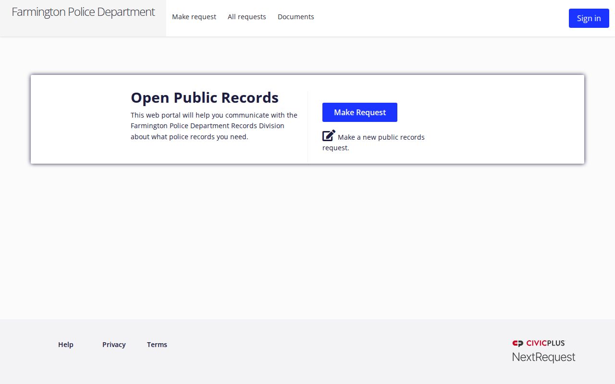Click the NextRequest wordmark in footer
The width and height of the screenshot is (615, 384).
click(x=543, y=357)
